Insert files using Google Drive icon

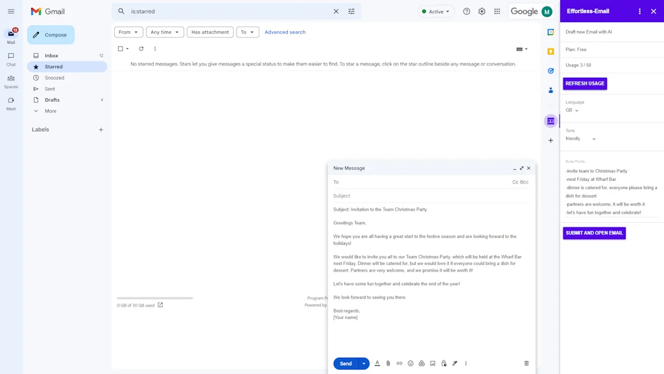tap(421, 364)
